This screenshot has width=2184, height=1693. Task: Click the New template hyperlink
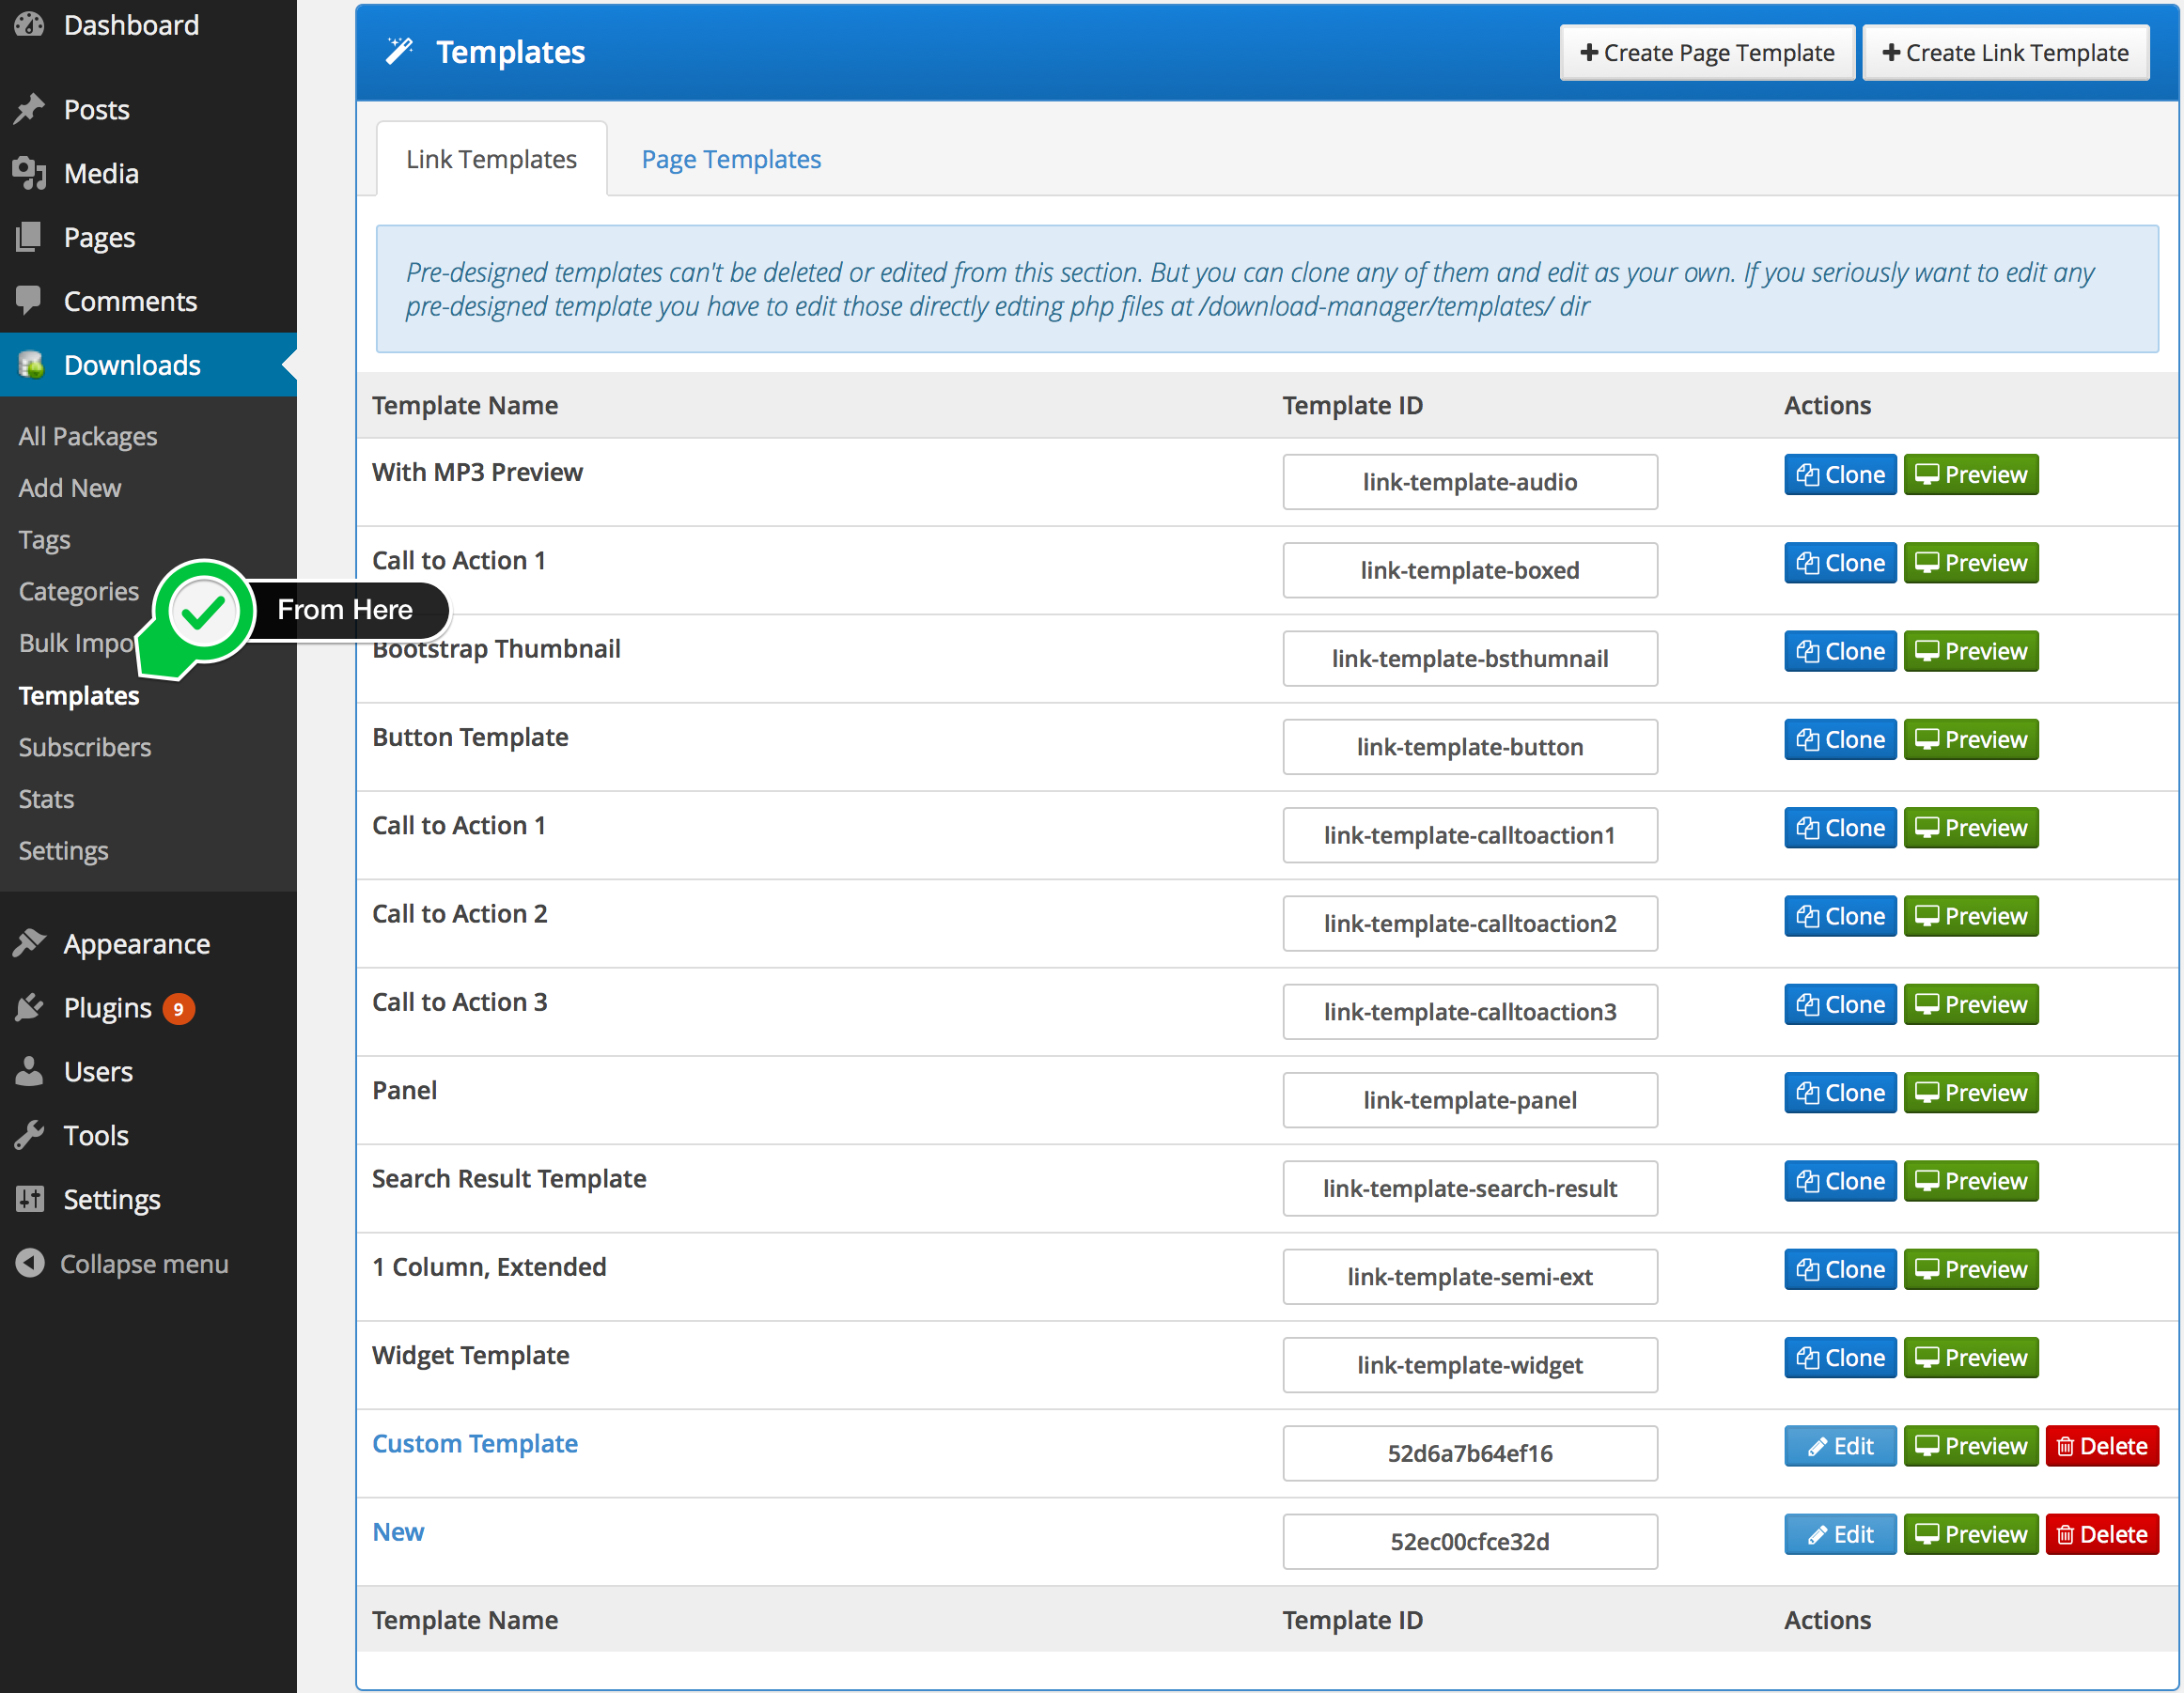tap(396, 1530)
